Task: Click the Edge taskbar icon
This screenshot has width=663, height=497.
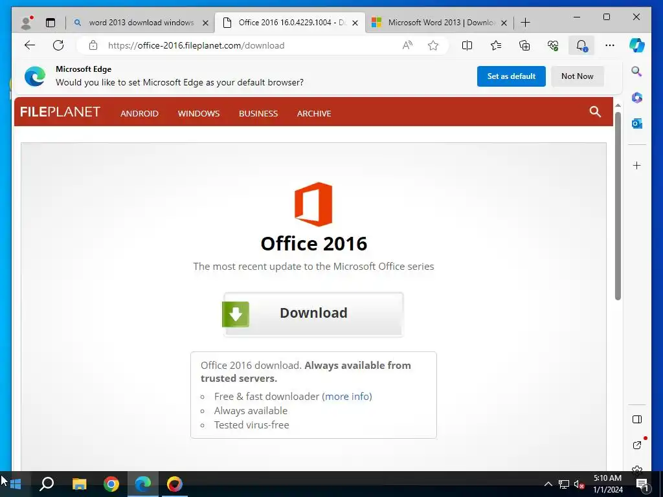Action: (x=143, y=484)
